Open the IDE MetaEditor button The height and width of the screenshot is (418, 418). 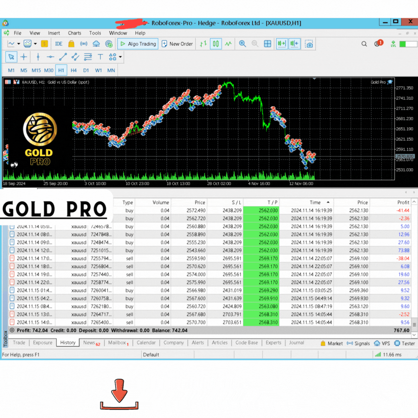click(x=59, y=44)
